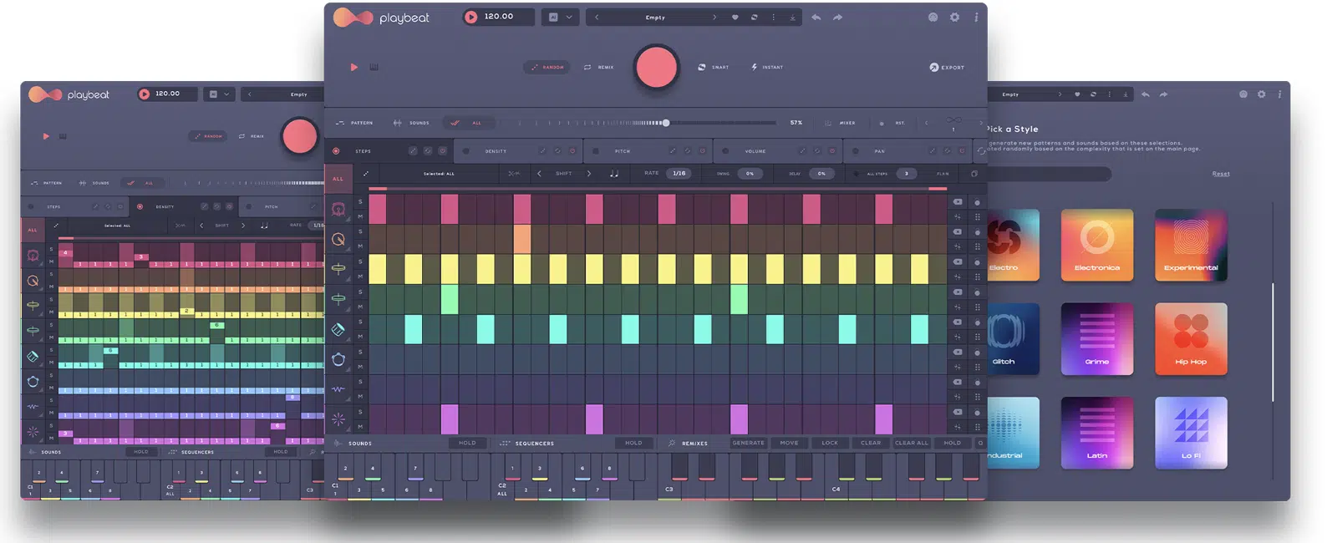Pick the Electronica style thumbnail
Viewport: 1327px width, 543px height.
[x=1097, y=245]
